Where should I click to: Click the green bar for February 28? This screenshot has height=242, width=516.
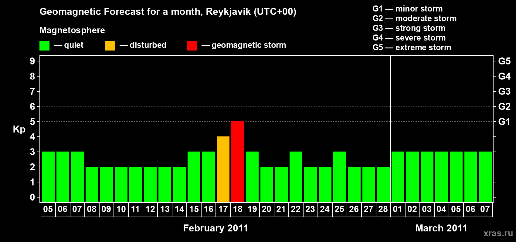point(383,184)
